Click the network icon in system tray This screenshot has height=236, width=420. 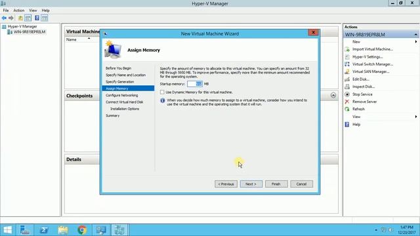coord(383,230)
